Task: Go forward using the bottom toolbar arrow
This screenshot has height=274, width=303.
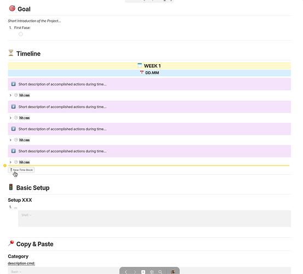Action: click(135, 272)
